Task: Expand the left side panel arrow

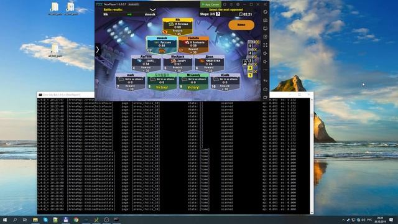Action: pos(98,50)
